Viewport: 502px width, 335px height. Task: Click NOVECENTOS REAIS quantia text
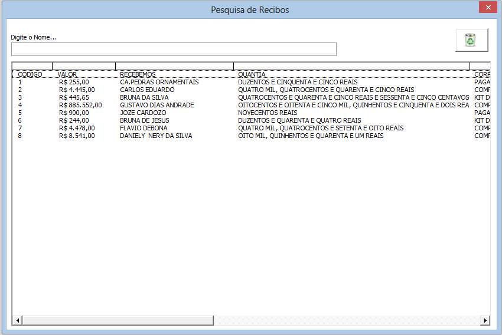(x=268, y=113)
